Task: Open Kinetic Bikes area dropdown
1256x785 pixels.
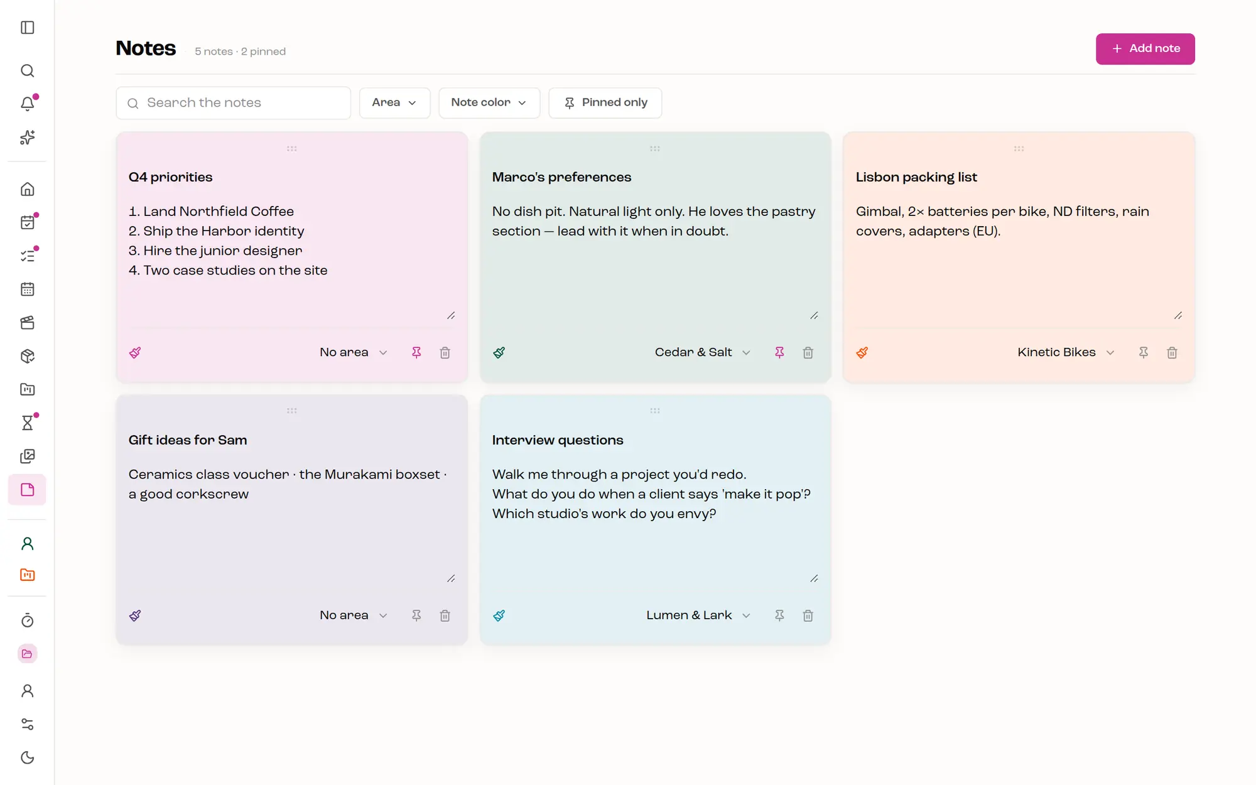Action: (x=1066, y=352)
